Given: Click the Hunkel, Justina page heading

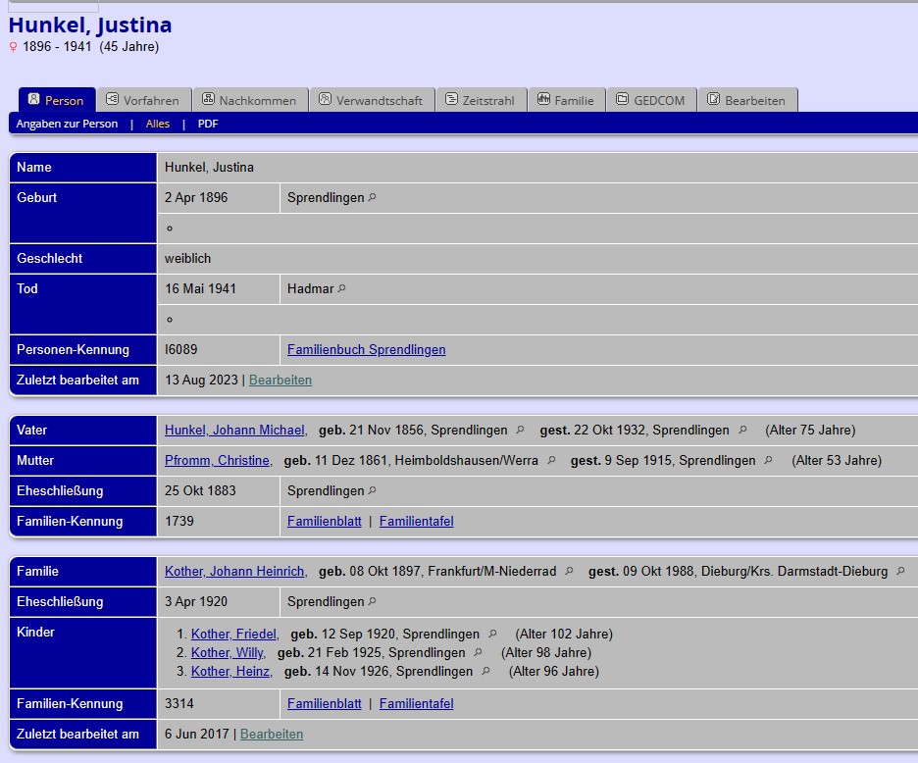Looking at the screenshot, I should click(x=90, y=25).
